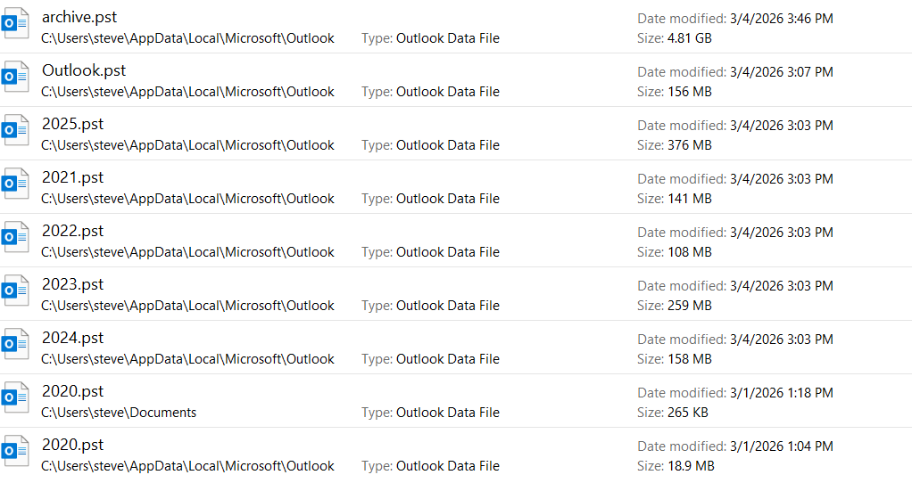Select the 2023.pst file name

coord(72,284)
